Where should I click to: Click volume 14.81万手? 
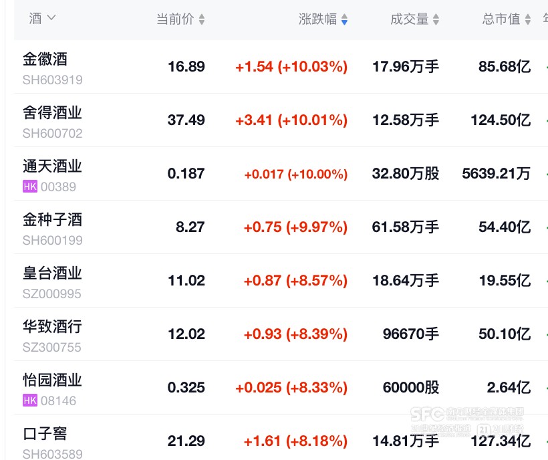pos(406,441)
